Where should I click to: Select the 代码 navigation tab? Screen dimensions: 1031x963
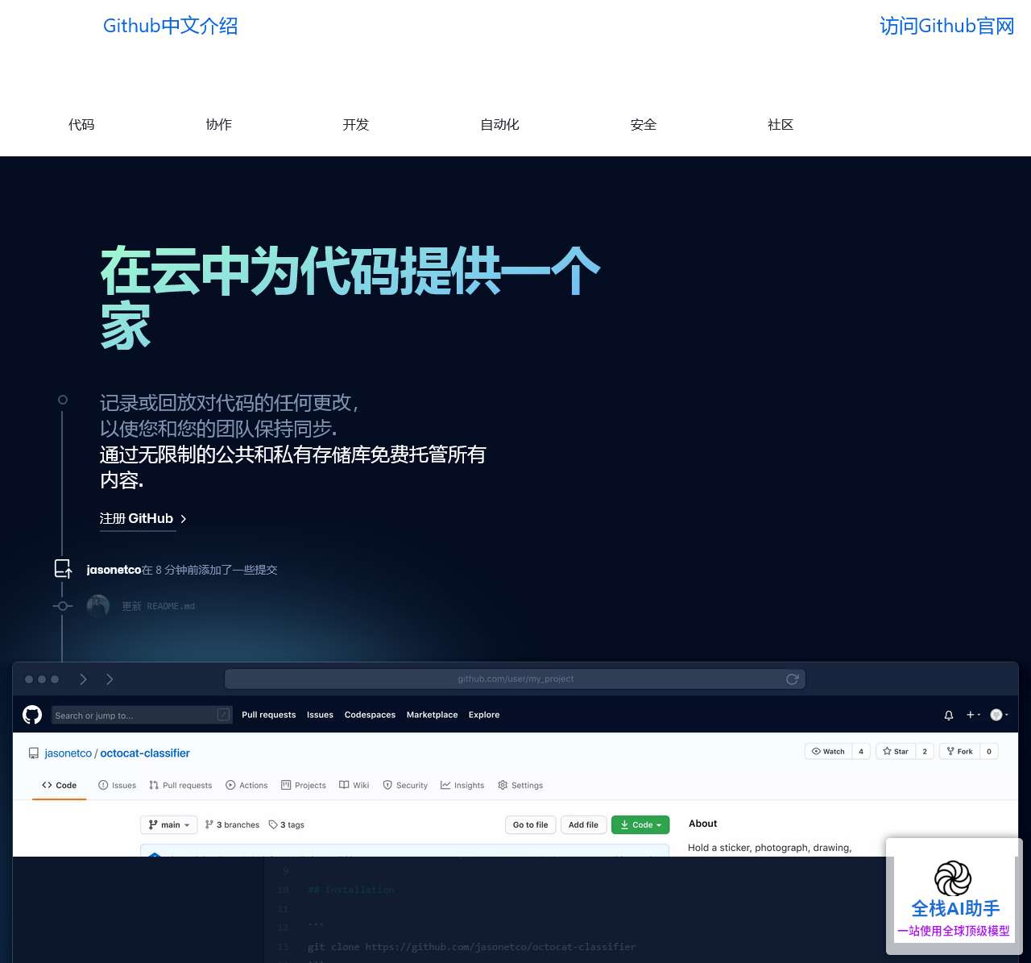pos(81,125)
